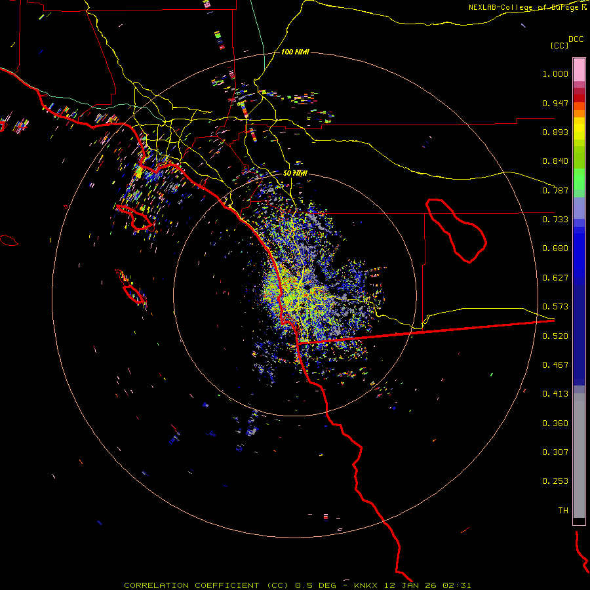
Task: Click the KNKX radar site black center dot
Action: pyautogui.click(x=307, y=288)
